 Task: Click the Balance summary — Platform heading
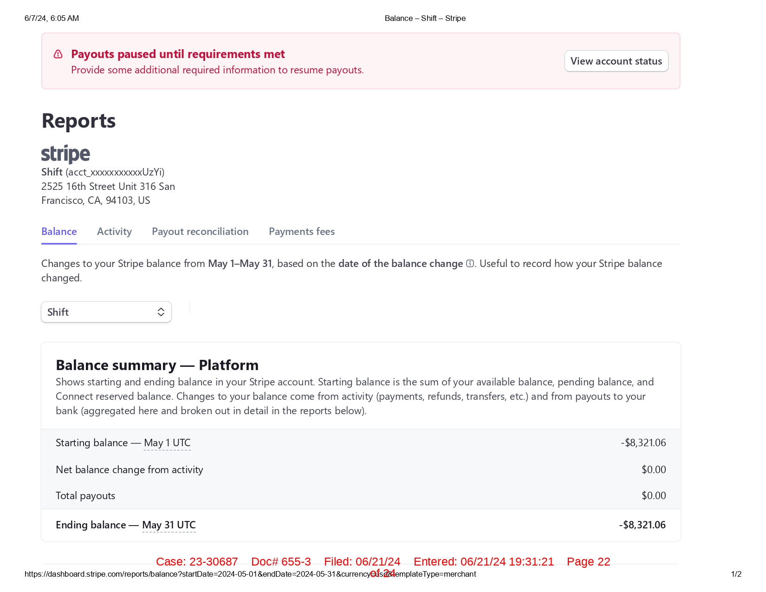(x=157, y=365)
